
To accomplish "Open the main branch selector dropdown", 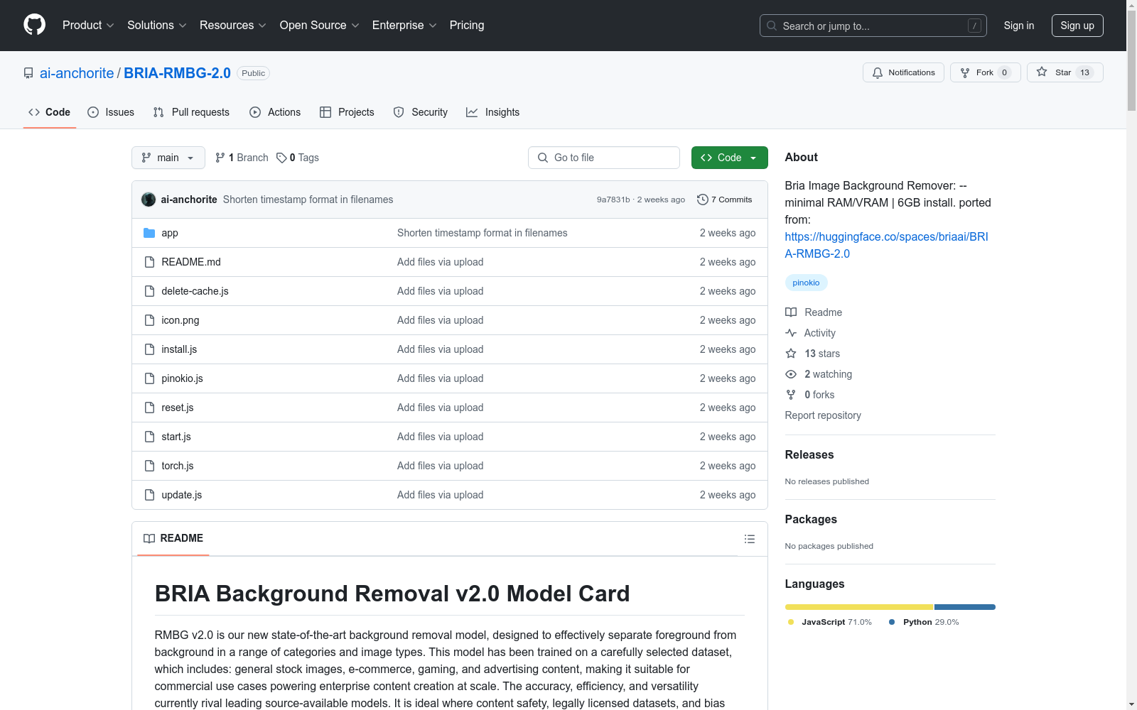I will pyautogui.click(x=168, y=158).
